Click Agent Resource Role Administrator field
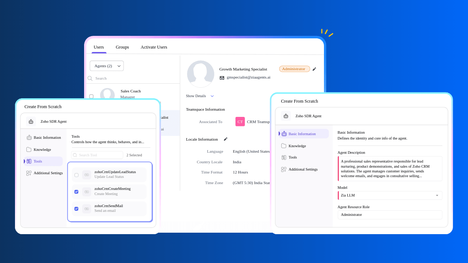The height and width of the screenshot is (263, 468). pyautogui.click(x=390, y=215)
